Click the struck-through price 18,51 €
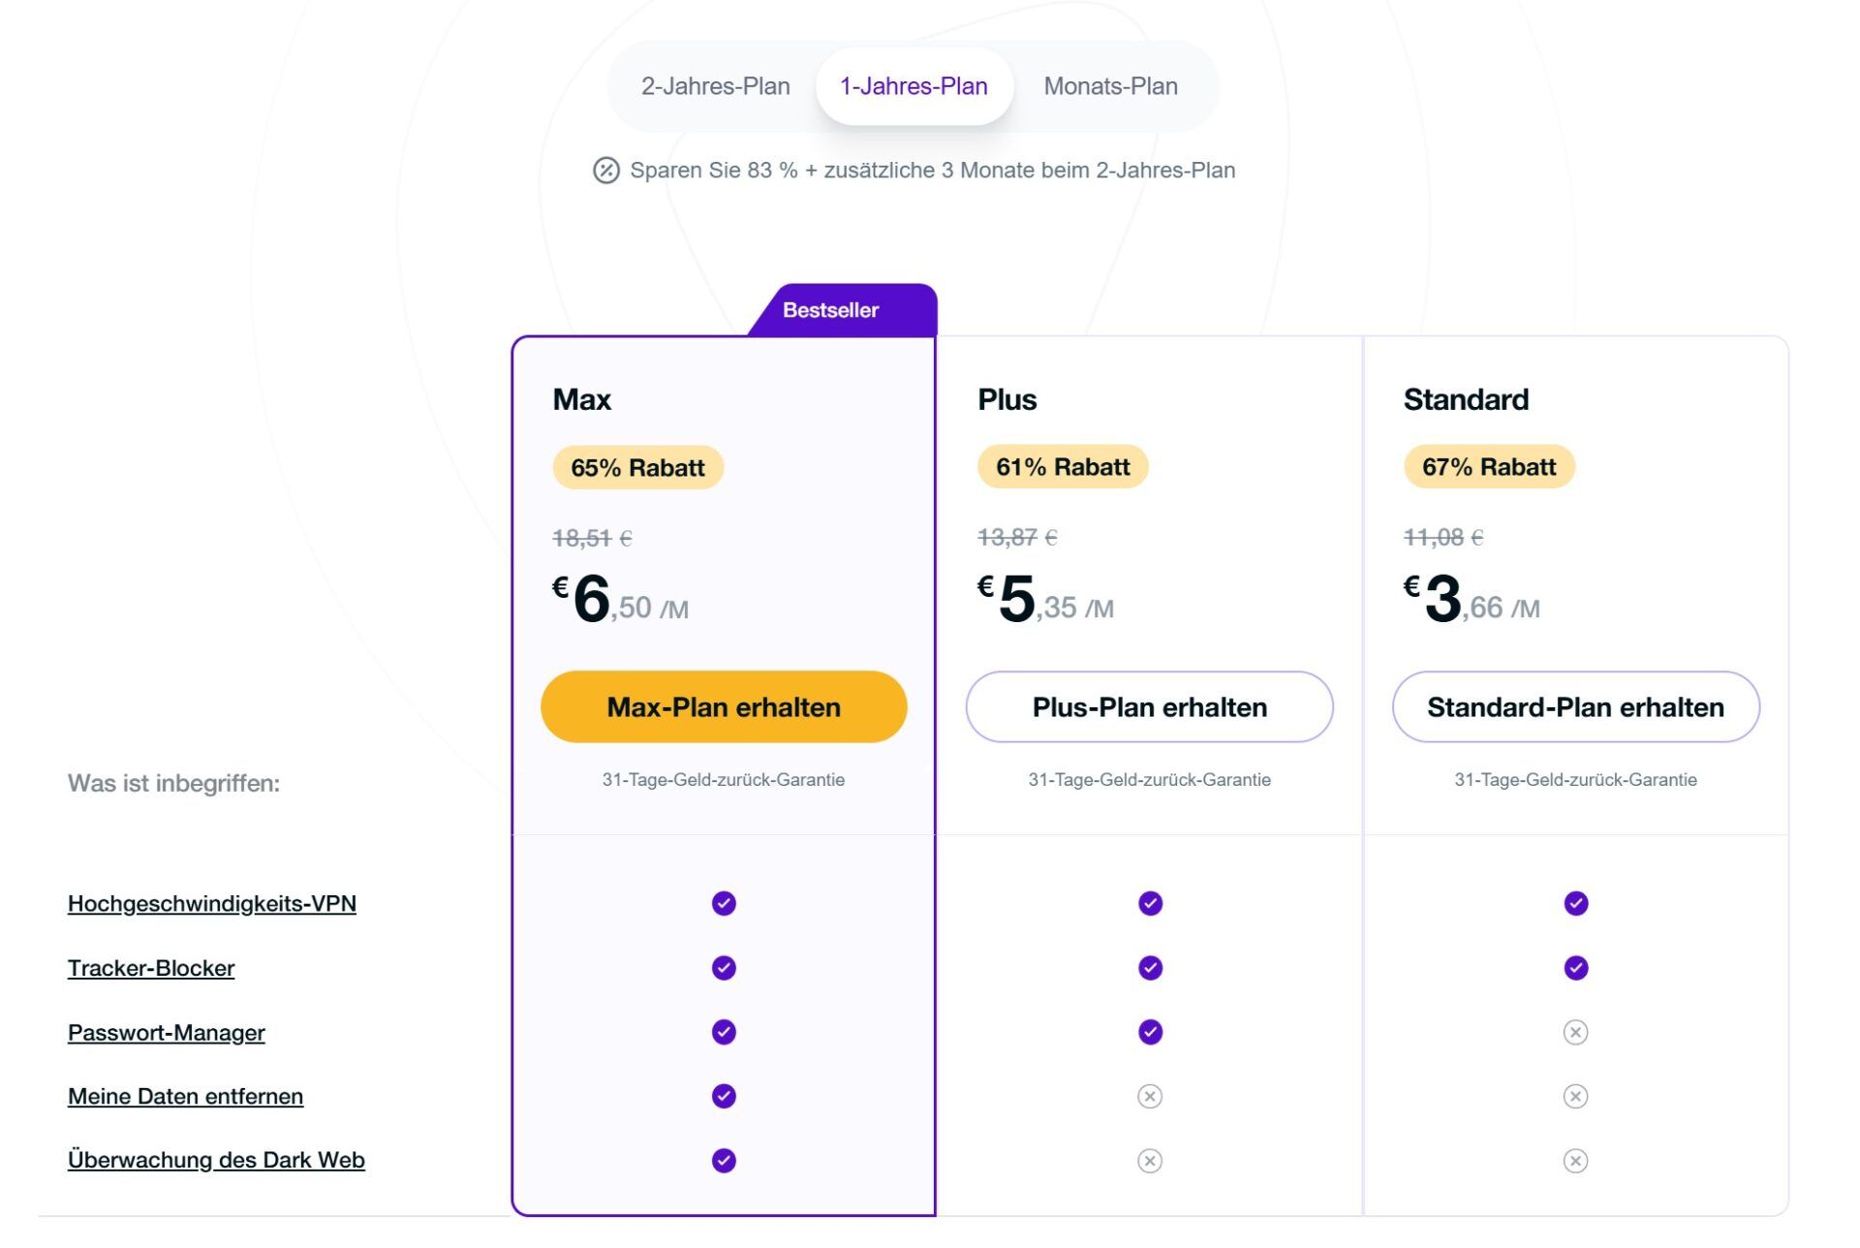This screenshot has width=1860, height=1248. pos(592,539)
